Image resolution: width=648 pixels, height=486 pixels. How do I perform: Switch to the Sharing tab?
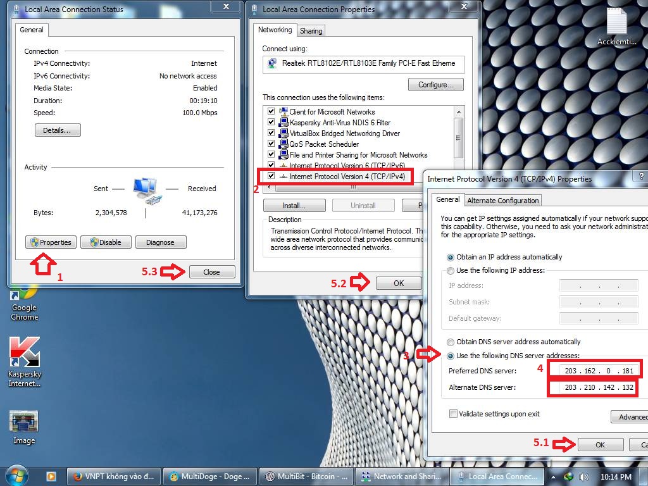(x=311, y=31)
